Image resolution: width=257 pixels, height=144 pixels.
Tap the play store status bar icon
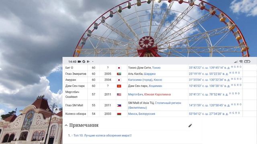point(88,62)
